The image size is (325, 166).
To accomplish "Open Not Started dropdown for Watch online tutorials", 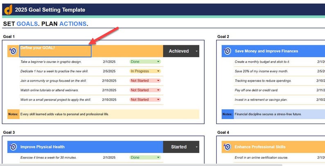I will click(158, 90).
